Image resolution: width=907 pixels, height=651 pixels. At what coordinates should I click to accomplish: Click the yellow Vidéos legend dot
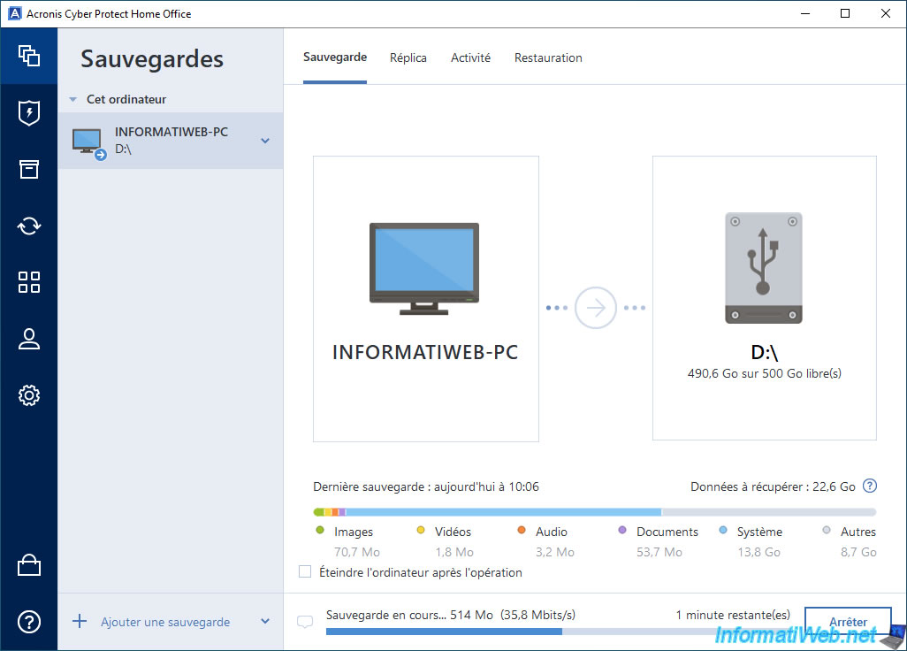(x=421, y=530)
